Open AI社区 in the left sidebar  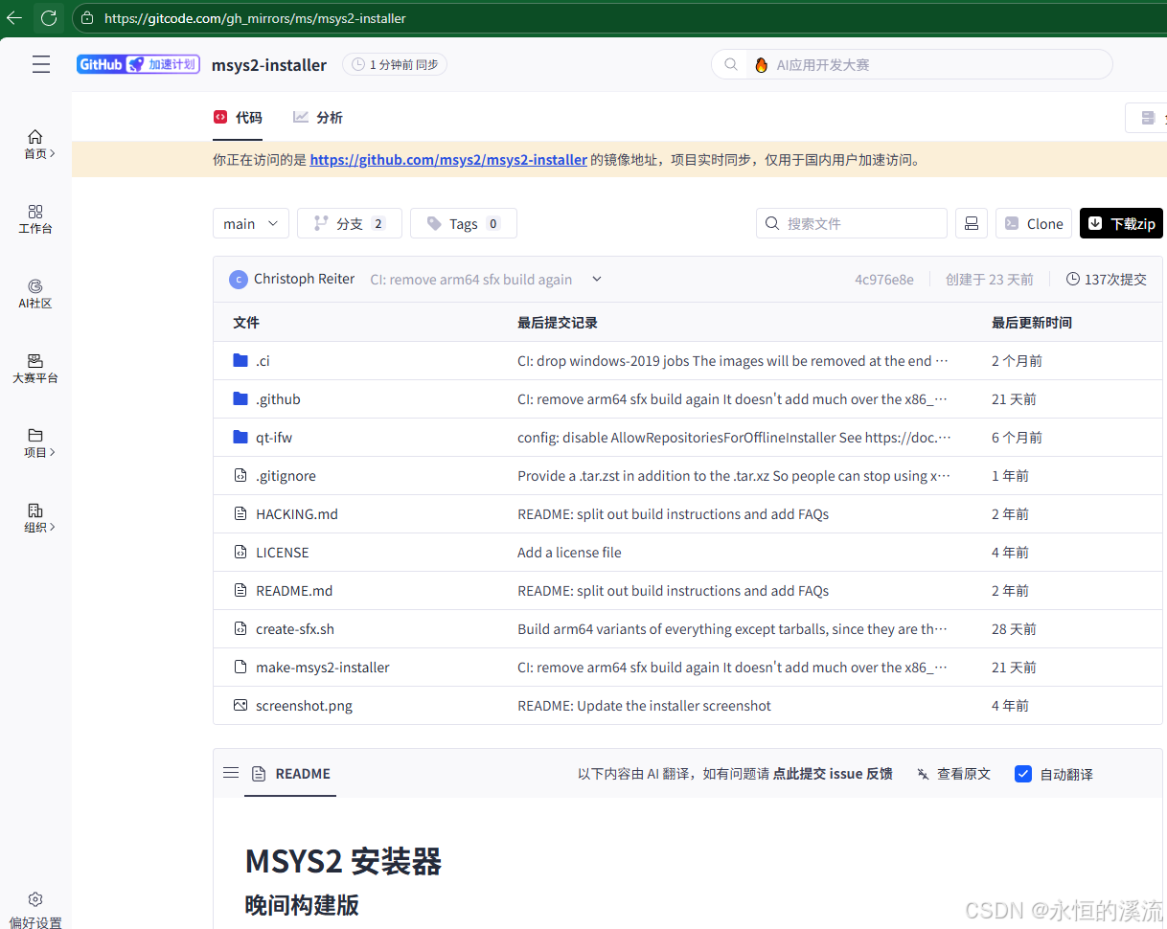click(35, 294)
